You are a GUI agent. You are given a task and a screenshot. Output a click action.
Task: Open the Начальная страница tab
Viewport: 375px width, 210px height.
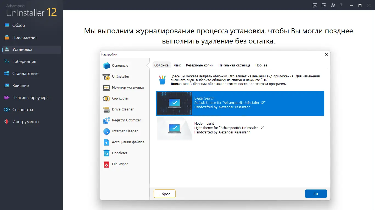click(x=234, y=65)
